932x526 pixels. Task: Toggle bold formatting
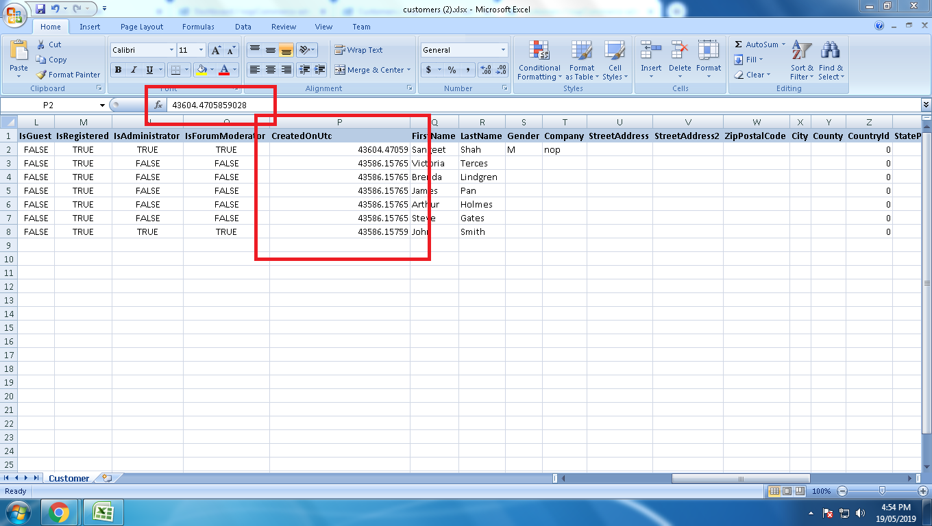click(116, 70)
